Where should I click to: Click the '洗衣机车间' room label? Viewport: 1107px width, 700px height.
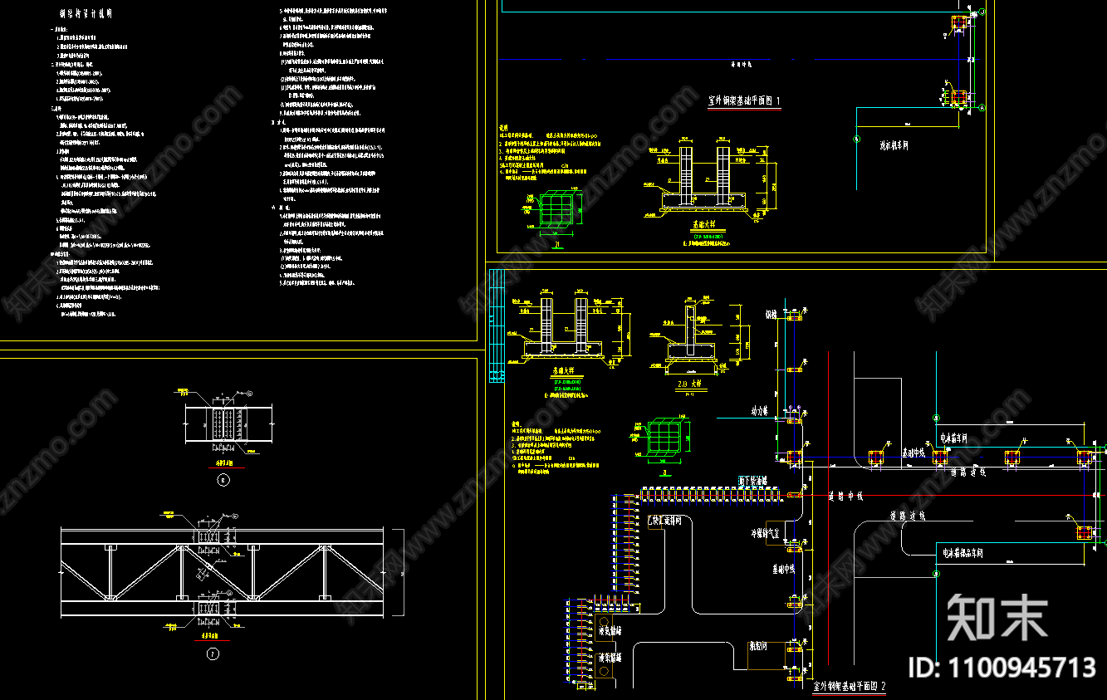(x=894, y=144)
